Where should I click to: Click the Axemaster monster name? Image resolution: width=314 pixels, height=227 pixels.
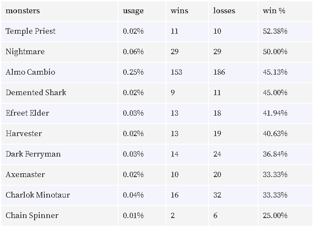point(25,175)
